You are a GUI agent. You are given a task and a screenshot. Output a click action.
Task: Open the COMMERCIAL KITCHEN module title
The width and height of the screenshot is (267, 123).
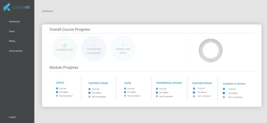coord(169,83)
